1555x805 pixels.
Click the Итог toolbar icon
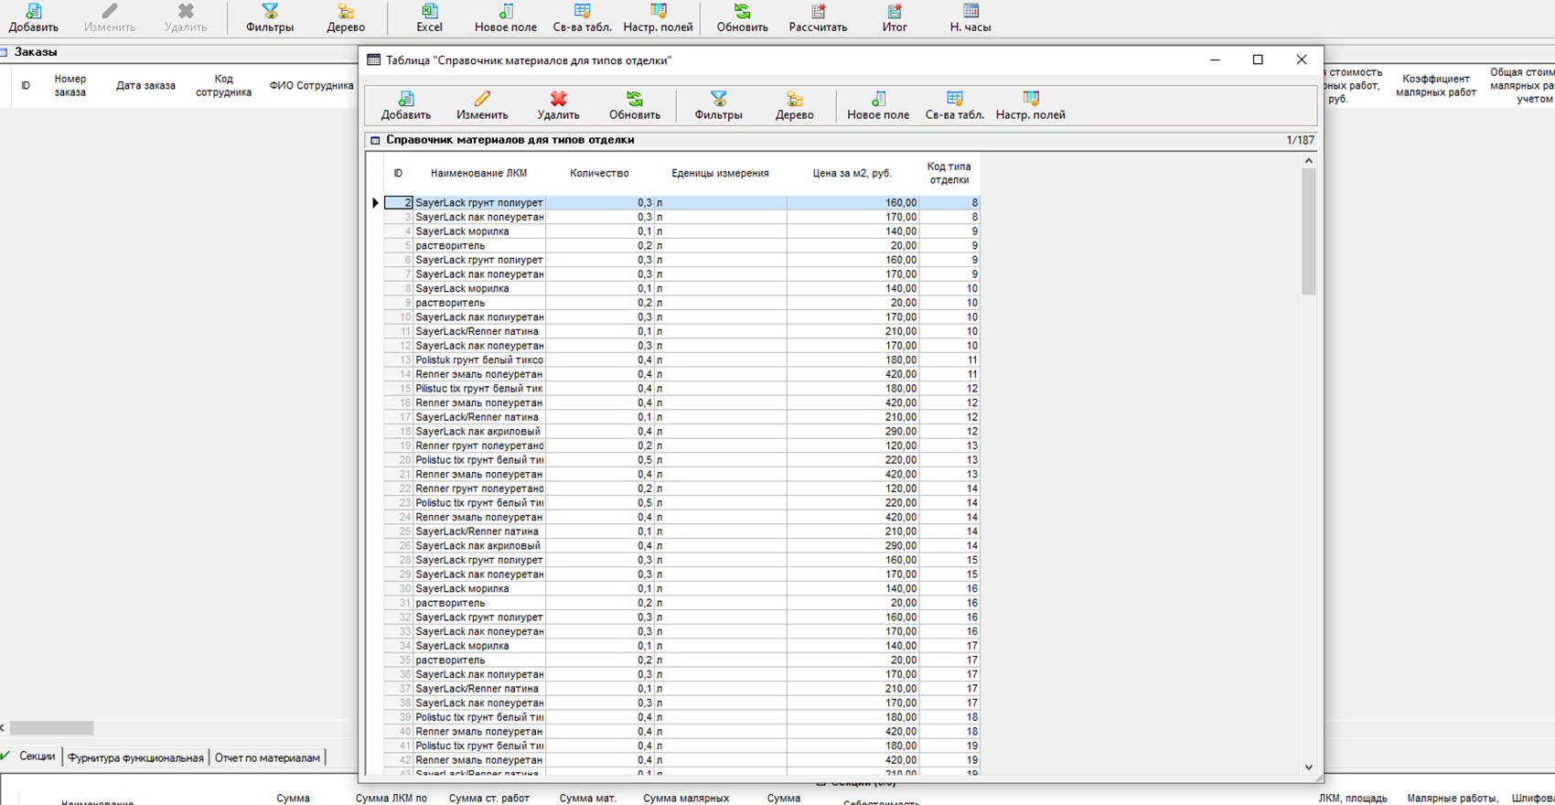point(895,18)
